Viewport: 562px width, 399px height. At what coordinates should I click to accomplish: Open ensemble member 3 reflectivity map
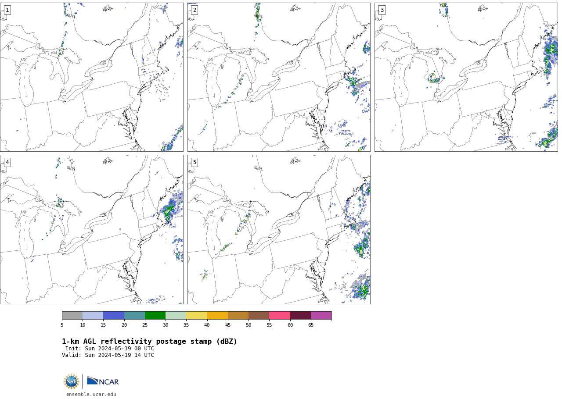click(466, 77)
